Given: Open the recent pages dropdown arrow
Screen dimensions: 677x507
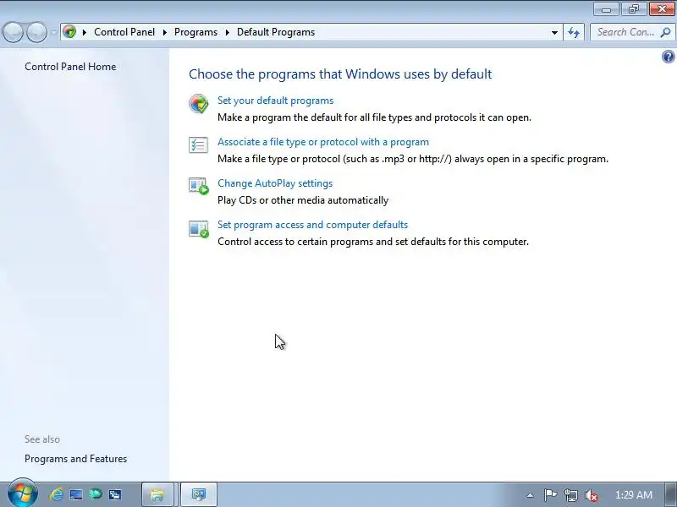Looking at the screenshot, I should [x=53, y=32].
